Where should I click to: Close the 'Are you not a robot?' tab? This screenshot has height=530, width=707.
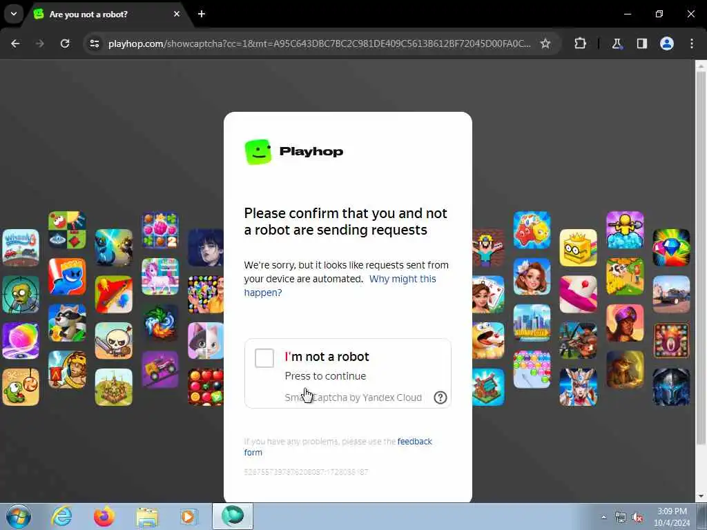click(x=177, y=14)
